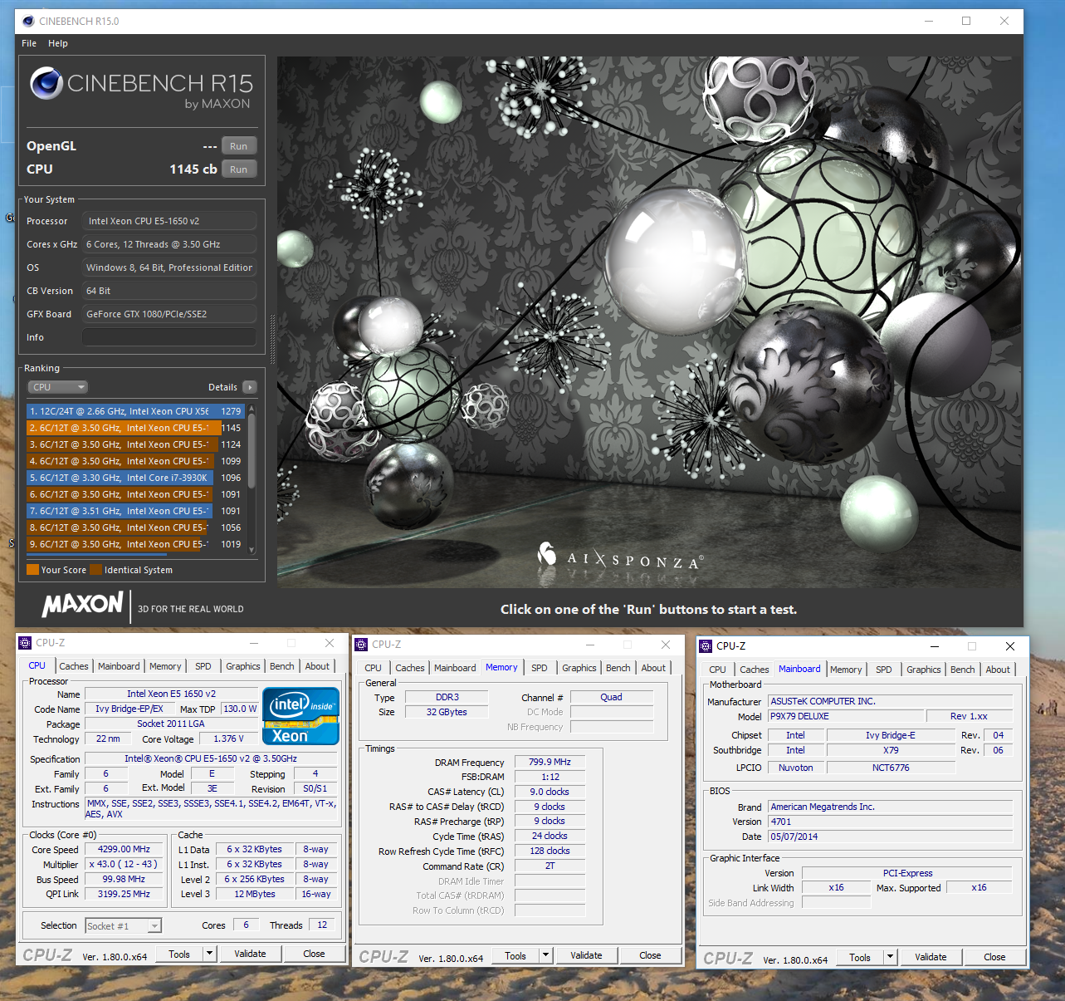Click the Southbridge X79 value
1065x1001 pixels.
click(x=891, y=751)
